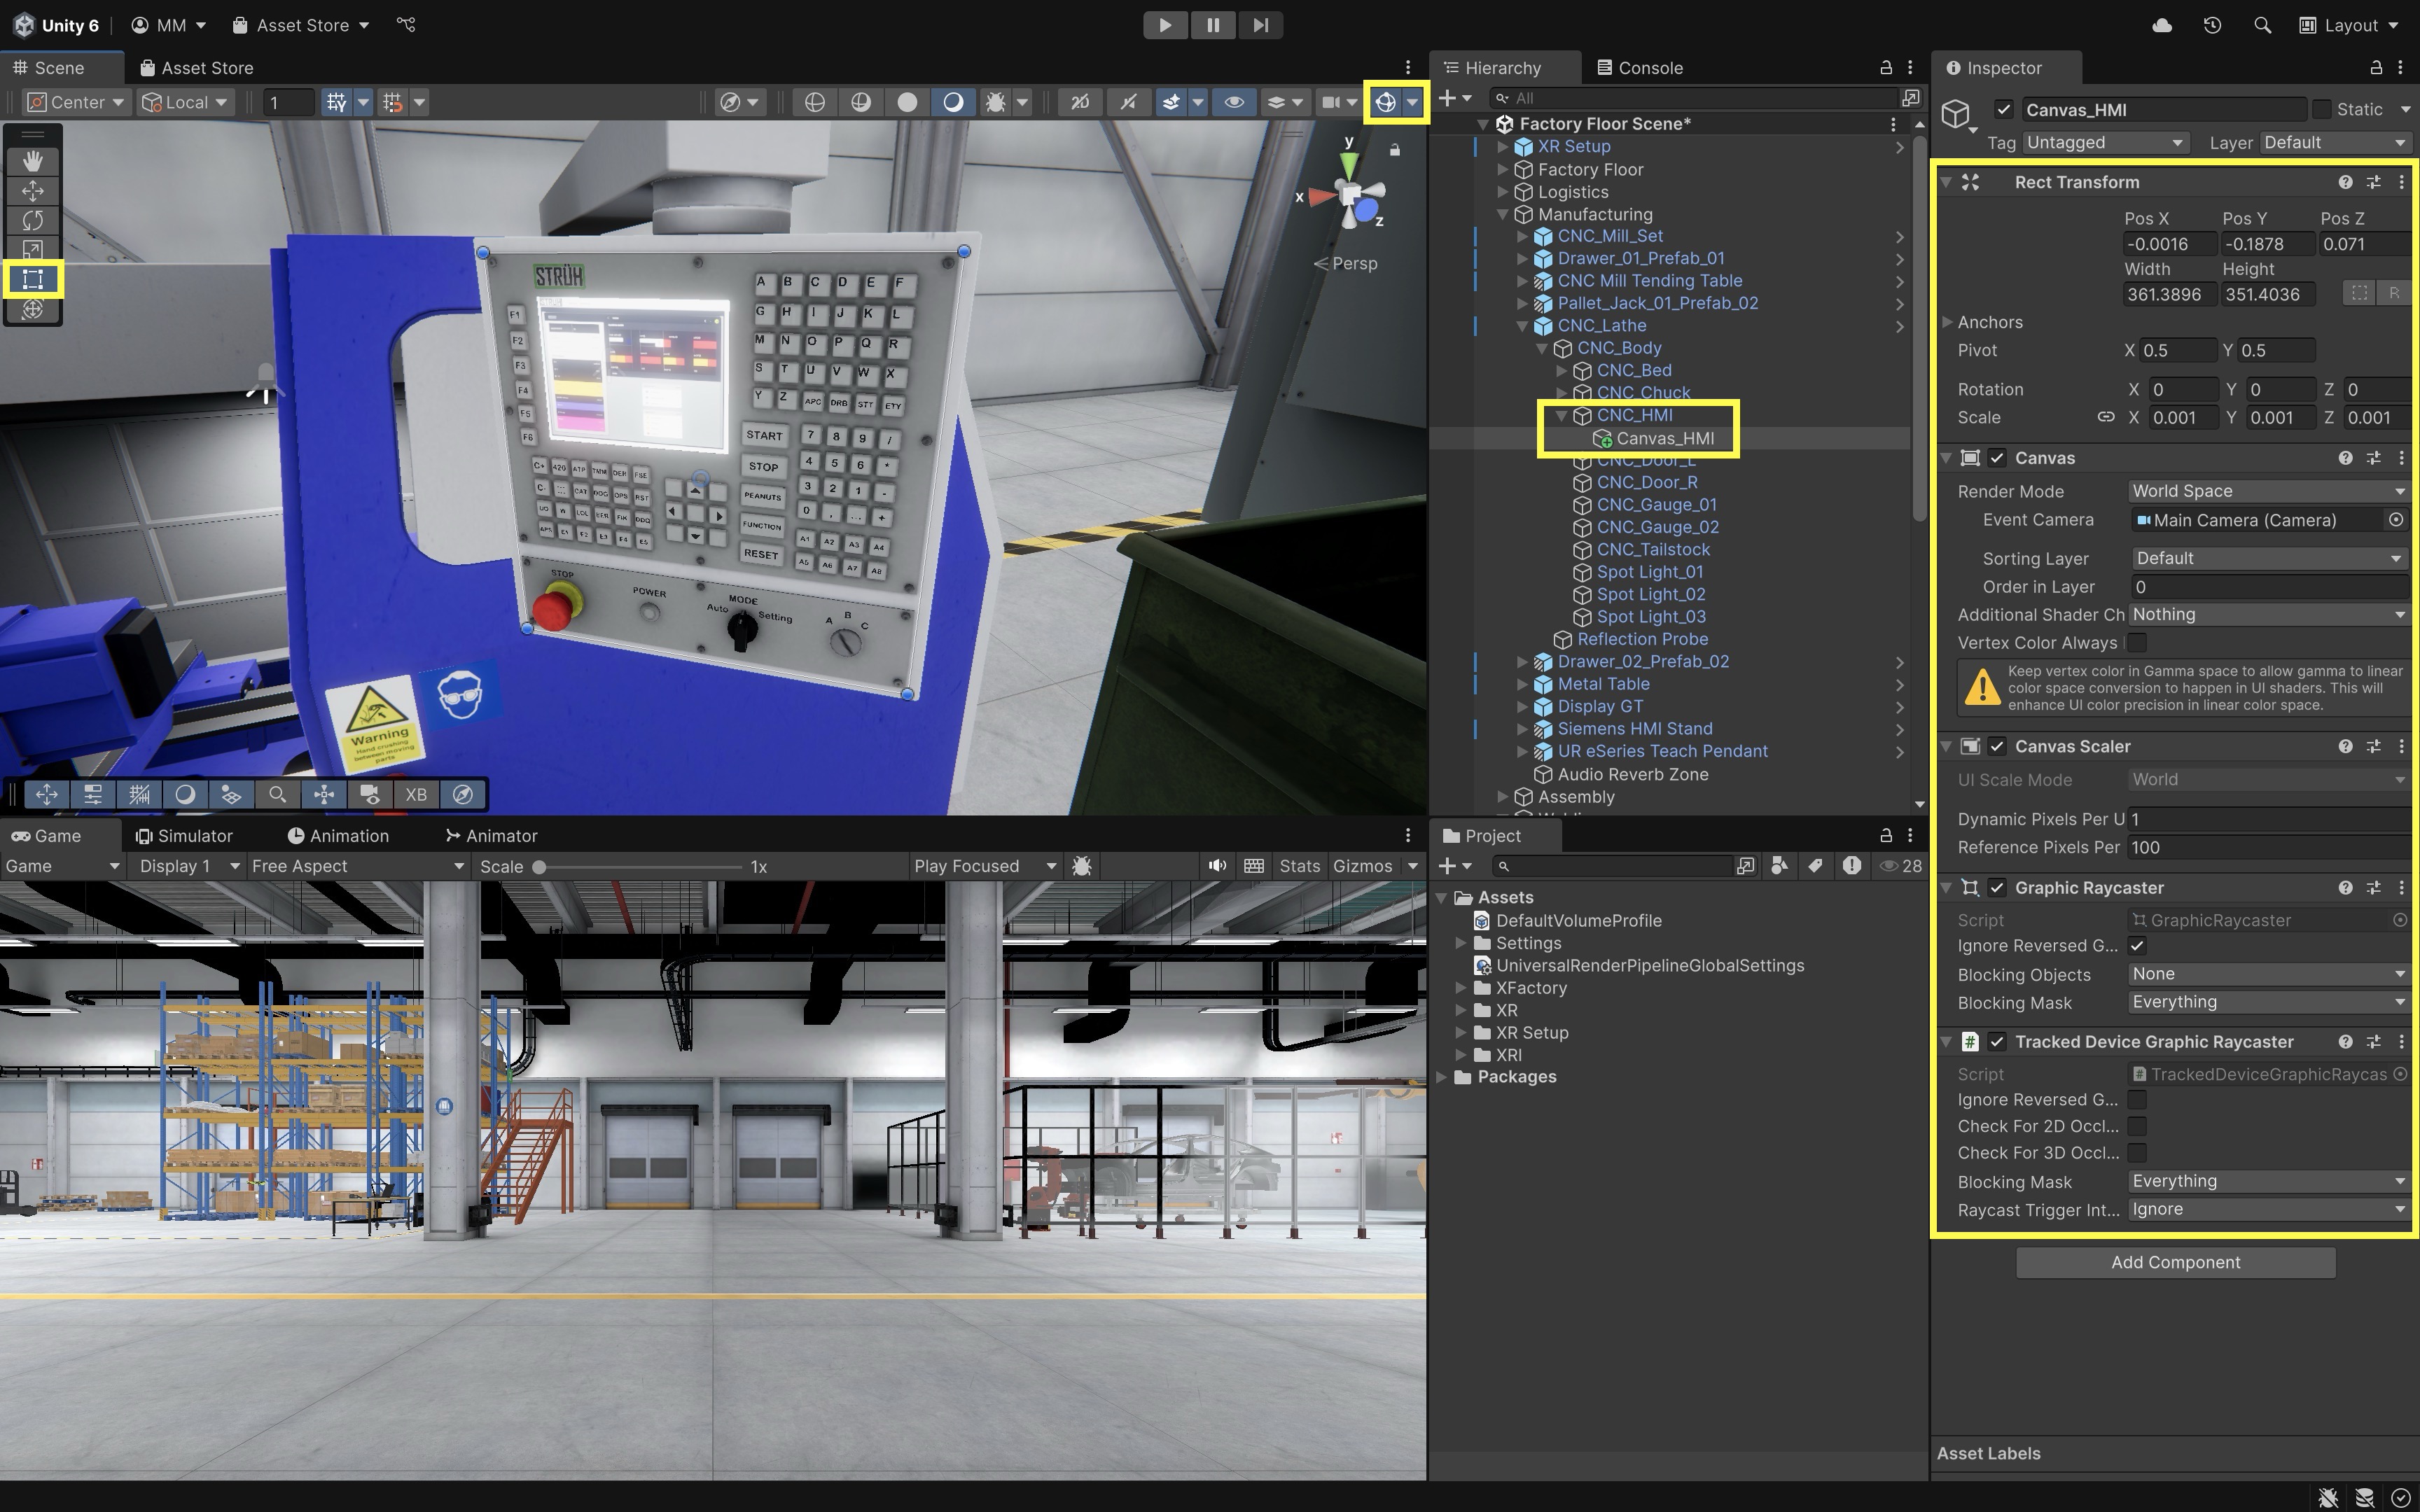Screen dimensions: 2420x1512
Task: Open the Render Mode dropdown
Action: 2266,491
